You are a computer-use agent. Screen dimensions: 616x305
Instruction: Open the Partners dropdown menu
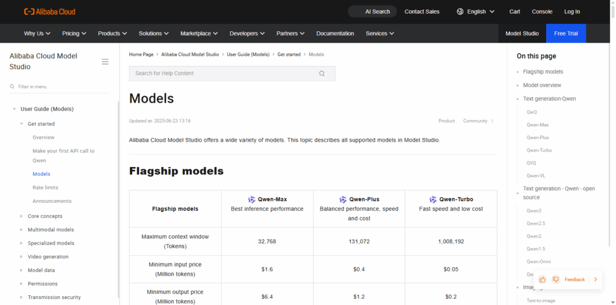(x=291, y=34)
